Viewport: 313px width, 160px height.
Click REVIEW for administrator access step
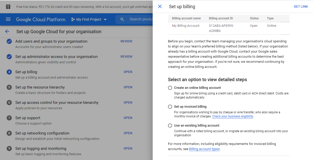pos(126,57)
